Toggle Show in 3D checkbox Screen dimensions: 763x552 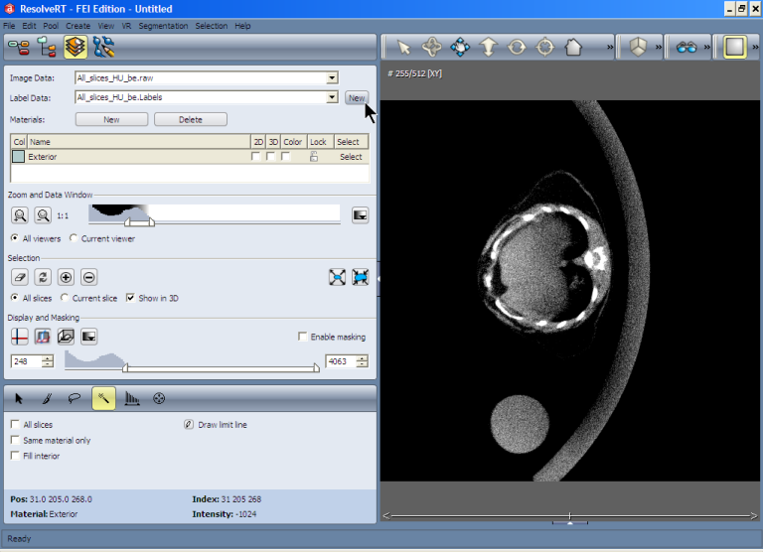coord(130,298)
